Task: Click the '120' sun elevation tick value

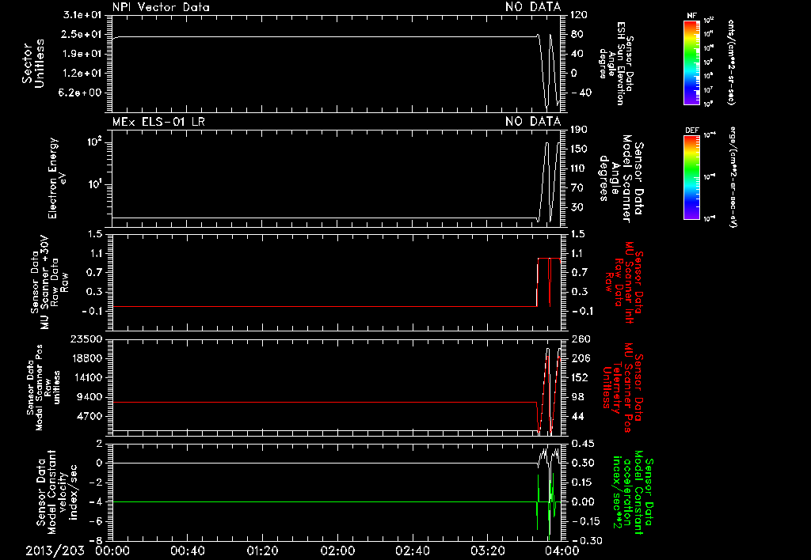Action: [579, 15]
